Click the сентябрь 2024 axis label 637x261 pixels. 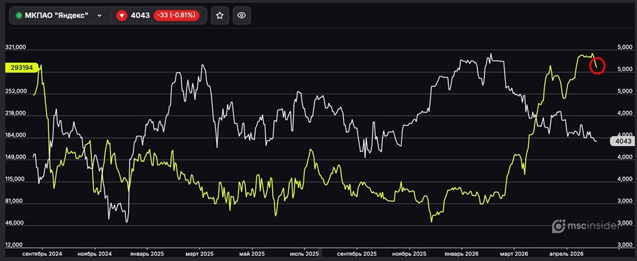tap(42, 253)
